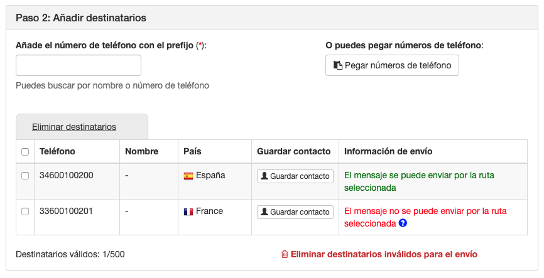
Task: Save contact for the France number
Action: (x=295, y=212)
